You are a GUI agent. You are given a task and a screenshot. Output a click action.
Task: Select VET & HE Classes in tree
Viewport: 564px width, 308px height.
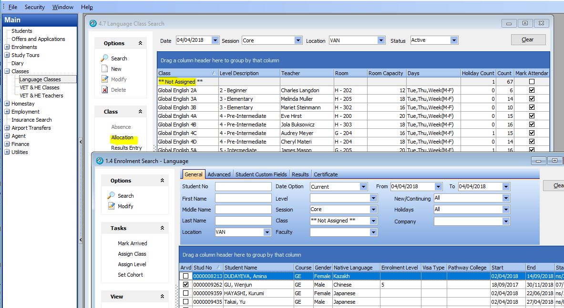point(39,87)
